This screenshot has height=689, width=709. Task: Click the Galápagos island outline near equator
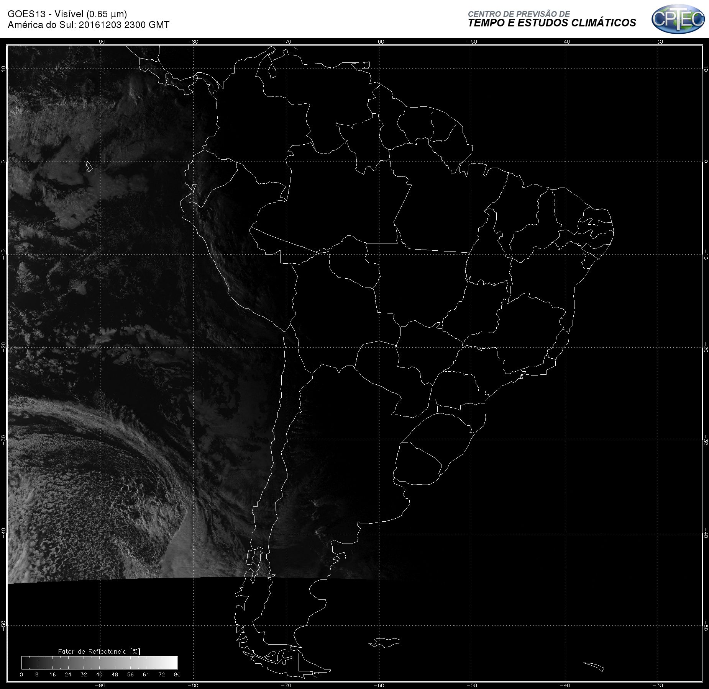[89, 166]
